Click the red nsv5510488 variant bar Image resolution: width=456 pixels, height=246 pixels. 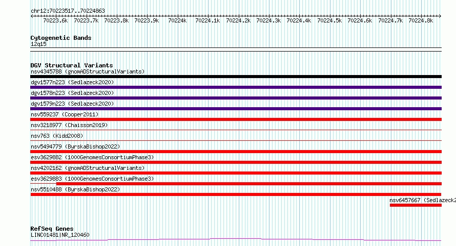coord(236,194)
